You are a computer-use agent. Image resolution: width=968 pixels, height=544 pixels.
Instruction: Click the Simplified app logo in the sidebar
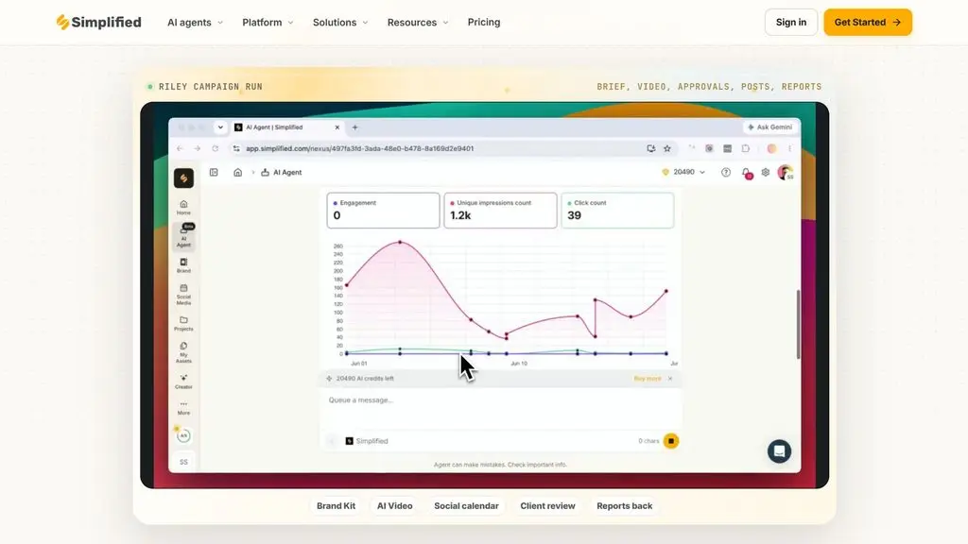point(183,178)
